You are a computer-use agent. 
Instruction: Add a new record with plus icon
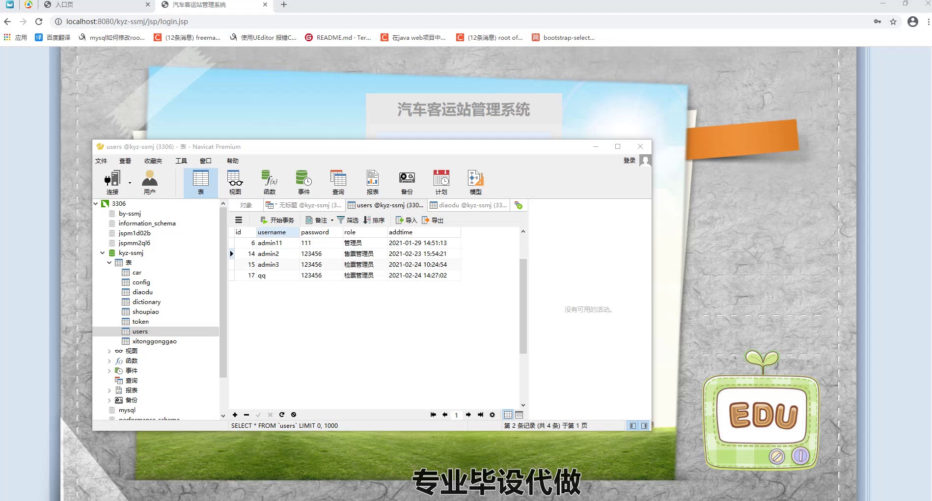point(235,415)
